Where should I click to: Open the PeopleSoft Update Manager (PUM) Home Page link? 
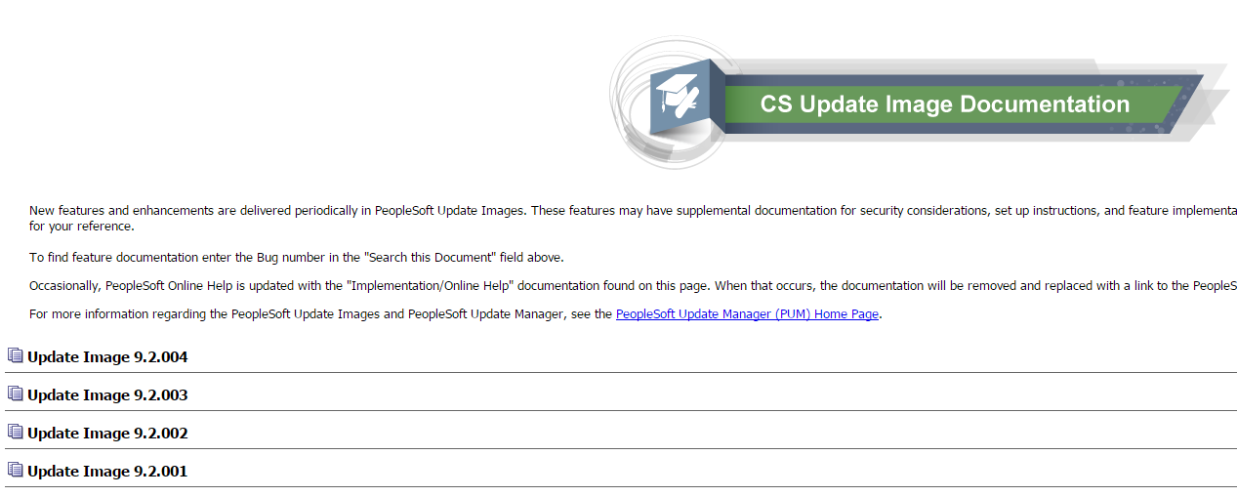coord(747,314)
